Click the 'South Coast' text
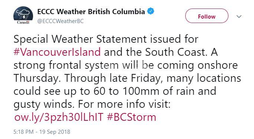 [x=175, y=52]
